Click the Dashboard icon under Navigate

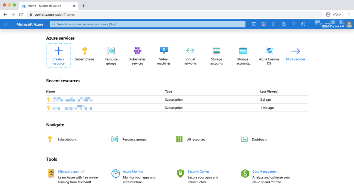(244, 139)
